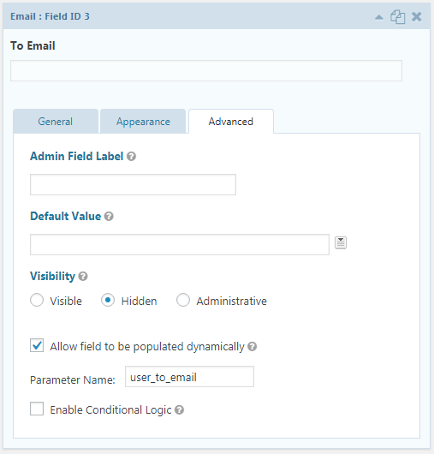
Task: Uncheck Allow field to be populated dynamically
Action: coord(37,345)
